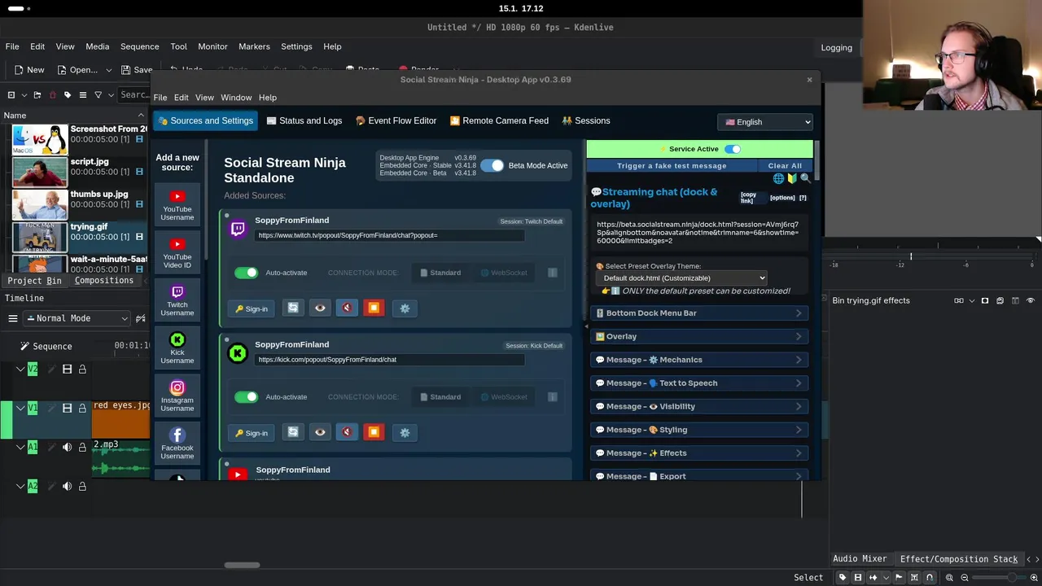
Task: Click Sign-in for Twitch source
Action: 252,308
